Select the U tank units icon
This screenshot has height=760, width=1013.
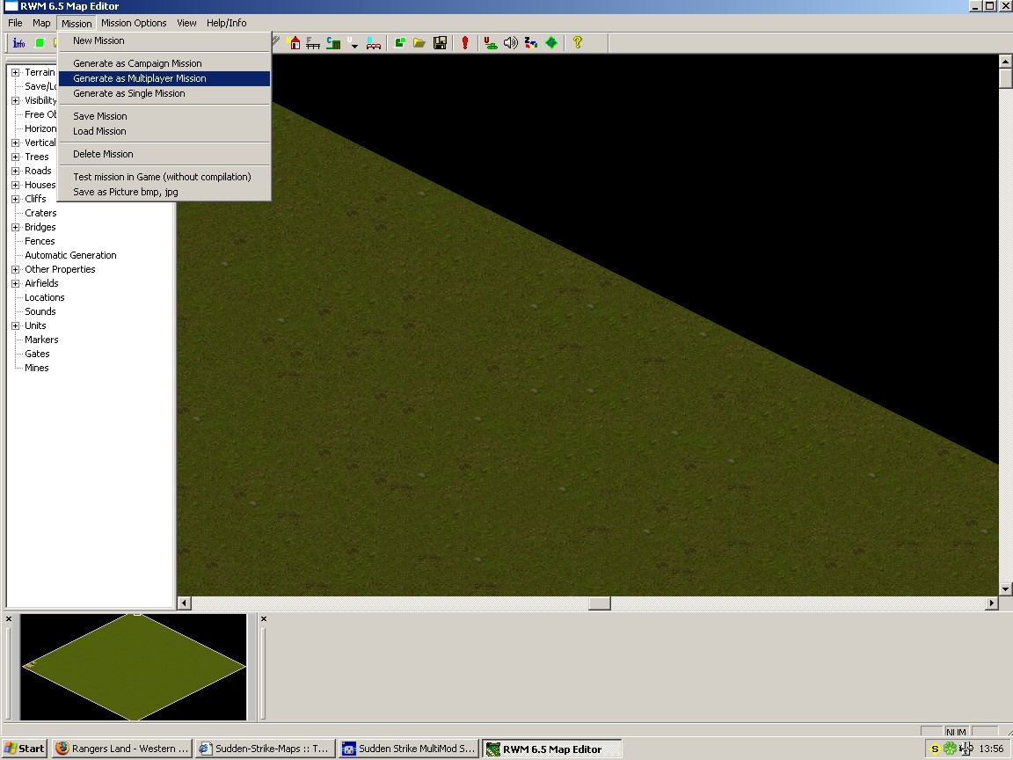(491, 42)
